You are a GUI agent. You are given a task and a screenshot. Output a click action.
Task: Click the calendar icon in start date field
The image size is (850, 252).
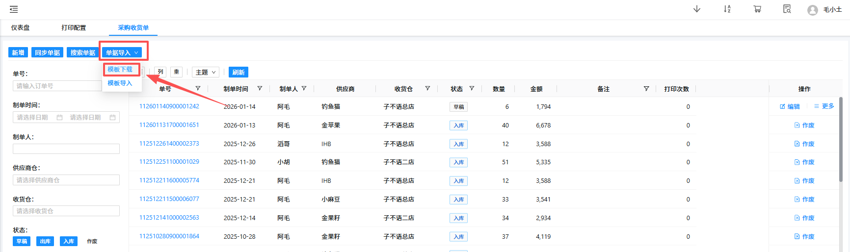point(59,118)
